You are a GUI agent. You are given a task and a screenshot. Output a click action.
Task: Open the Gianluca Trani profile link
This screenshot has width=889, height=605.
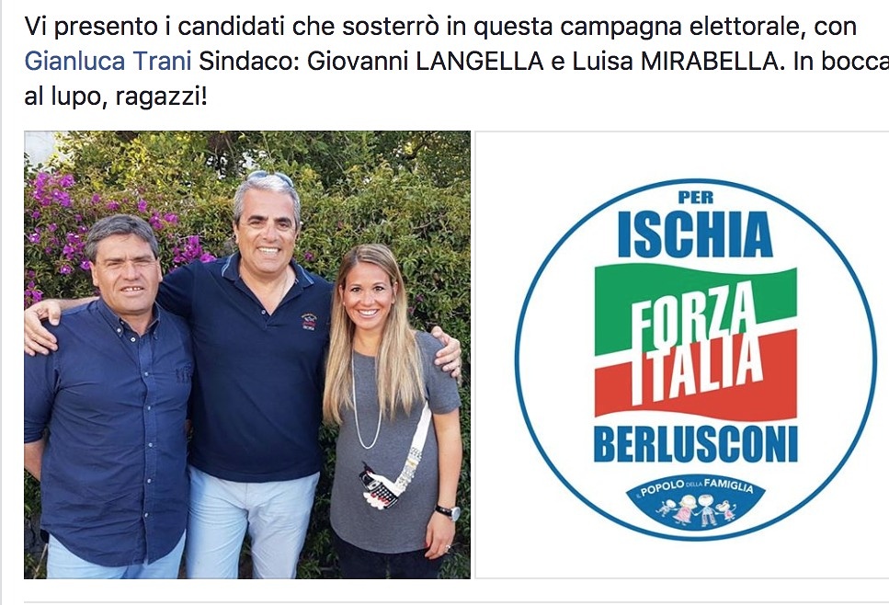tap(108, 62)
